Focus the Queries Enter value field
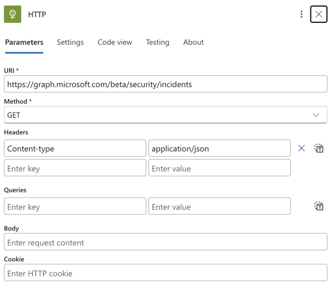 tap(219, 206)
